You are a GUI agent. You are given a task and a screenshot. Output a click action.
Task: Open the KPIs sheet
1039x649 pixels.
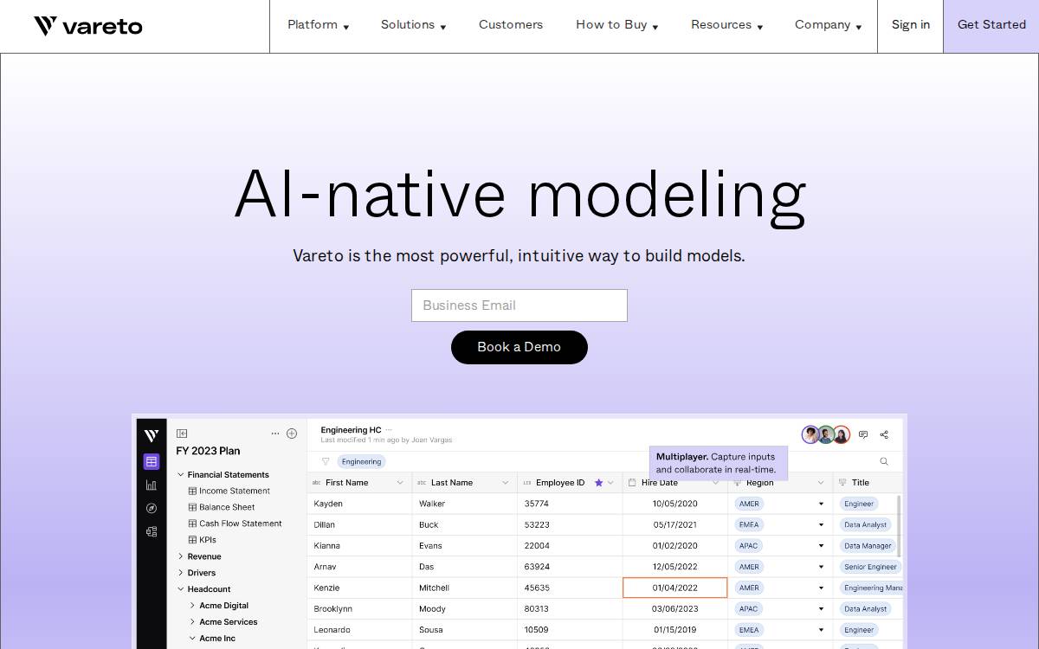203,540
